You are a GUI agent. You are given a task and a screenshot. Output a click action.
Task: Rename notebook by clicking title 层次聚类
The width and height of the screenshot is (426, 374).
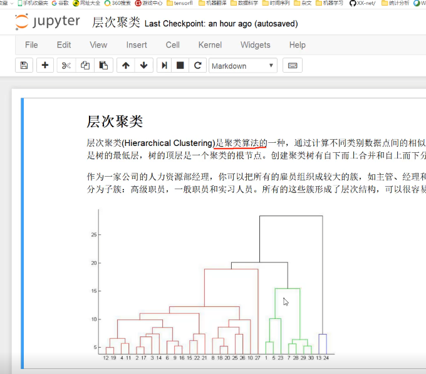tap(117, 23)
